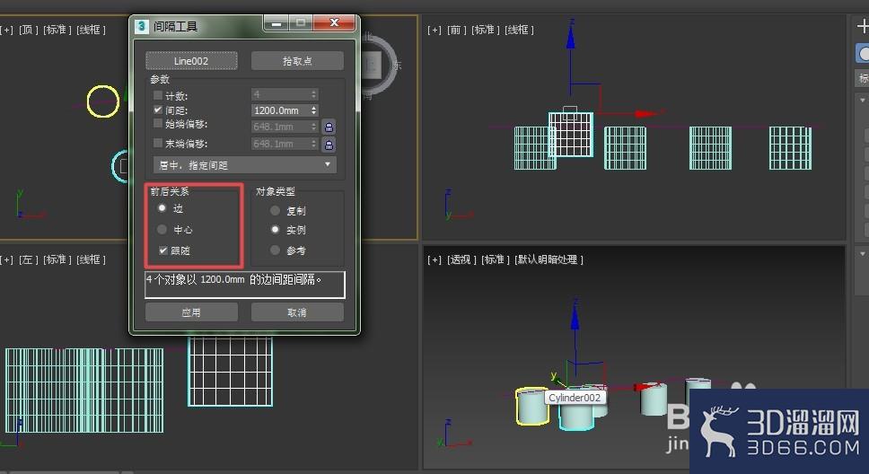Image resolution: width=869 pixels, height=474 pixels.
Task: Click the 间距 spinner arrows
Action: point(313,110)
